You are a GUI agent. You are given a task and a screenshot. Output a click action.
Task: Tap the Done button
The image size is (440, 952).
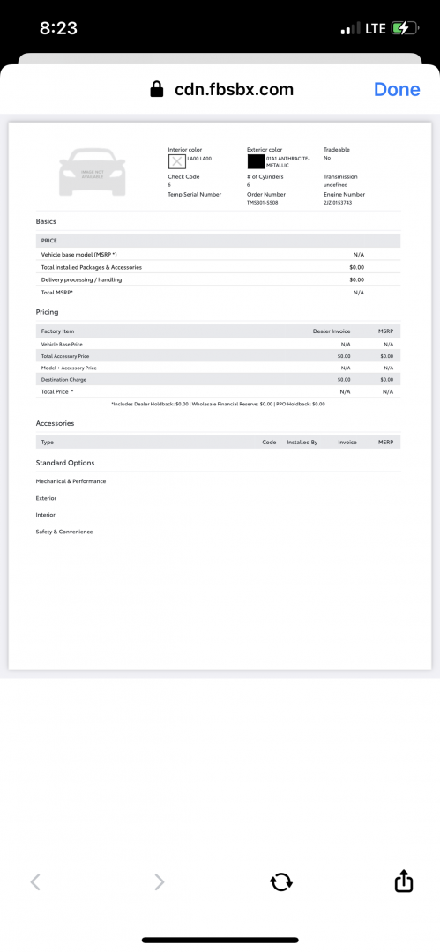397,89
